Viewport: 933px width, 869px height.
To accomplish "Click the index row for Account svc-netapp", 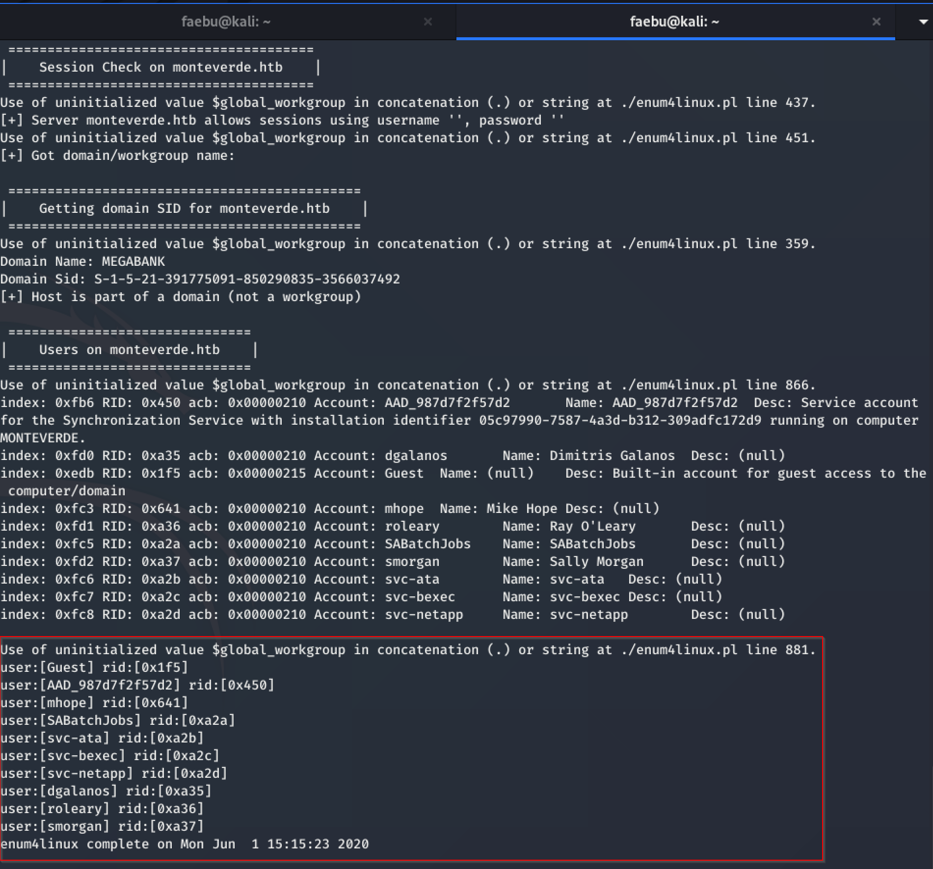I will (x=393, y=614).
